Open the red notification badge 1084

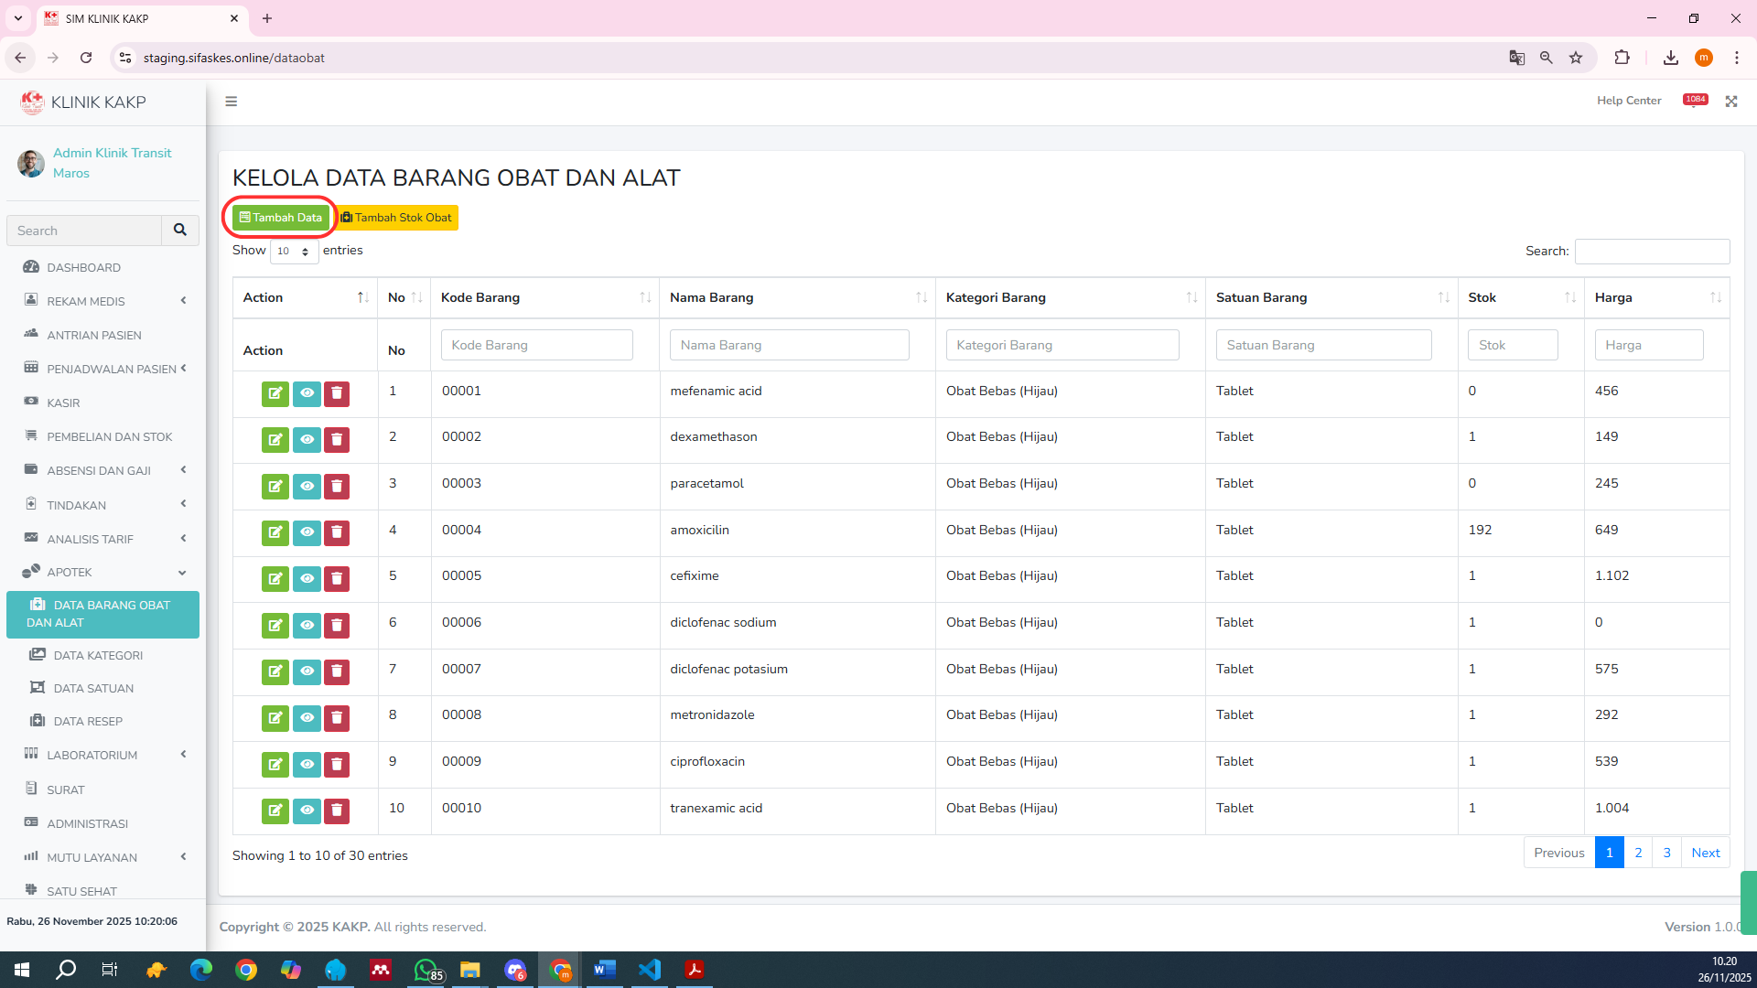pyautogui.click(x=1695, y=100)
